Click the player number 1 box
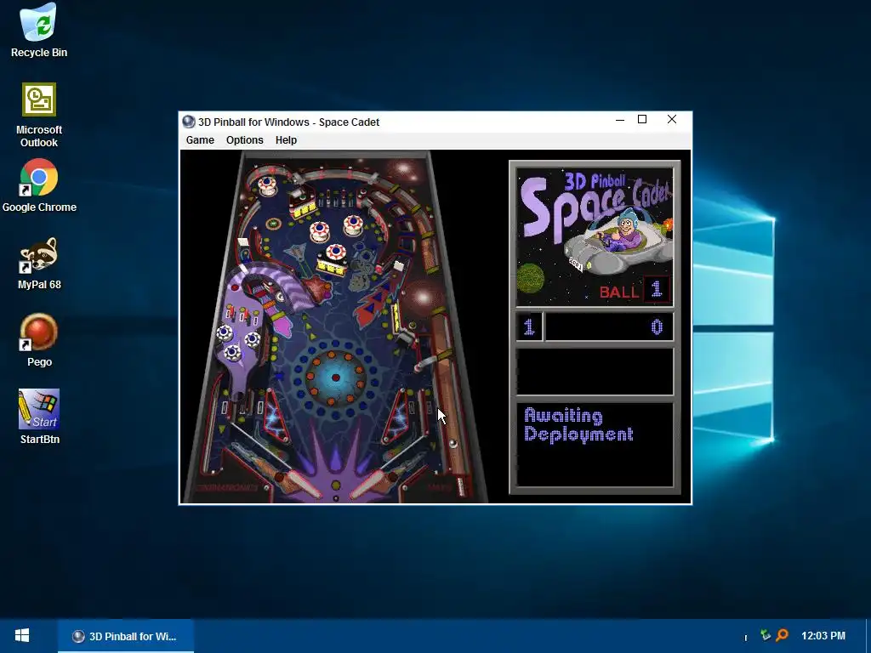 529,326
